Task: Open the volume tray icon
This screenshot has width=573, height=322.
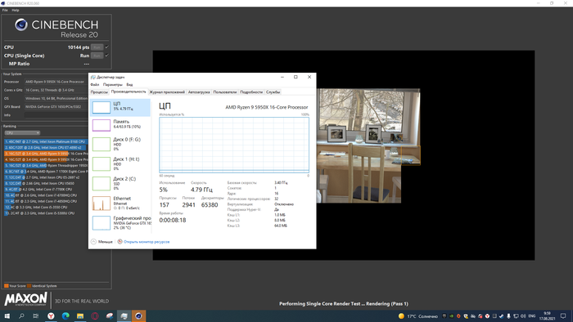Action: click(x=523, y=316)
